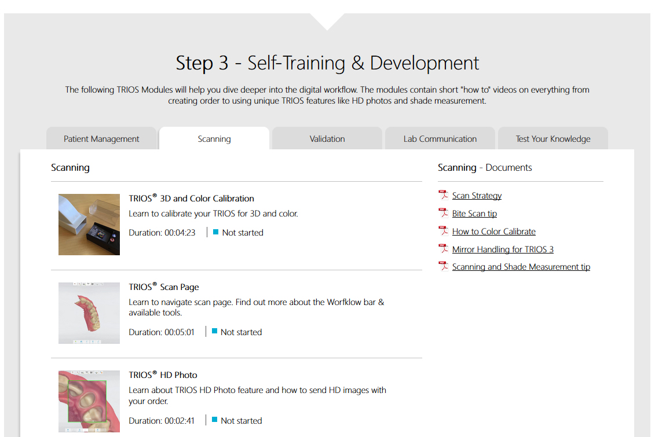Click PDF icon for Scanning and Shade Measurement
Screen dimensions: 655x437
coord(444,266)
